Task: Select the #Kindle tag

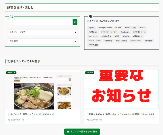Action: 118,28
